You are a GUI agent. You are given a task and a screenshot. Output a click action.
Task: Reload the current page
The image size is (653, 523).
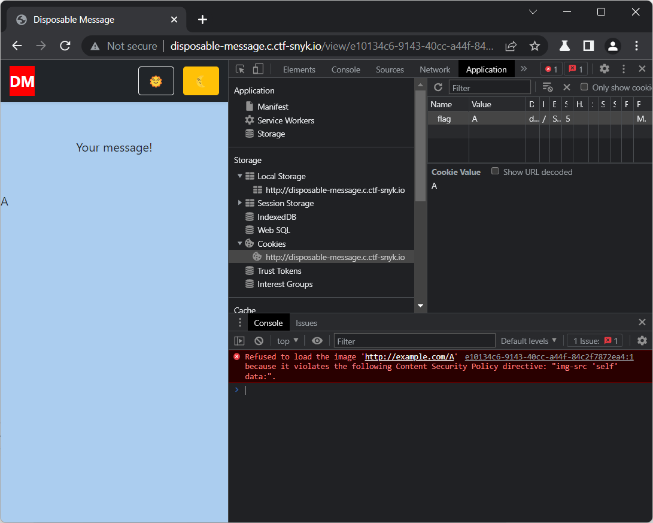[x=65, y=46]
